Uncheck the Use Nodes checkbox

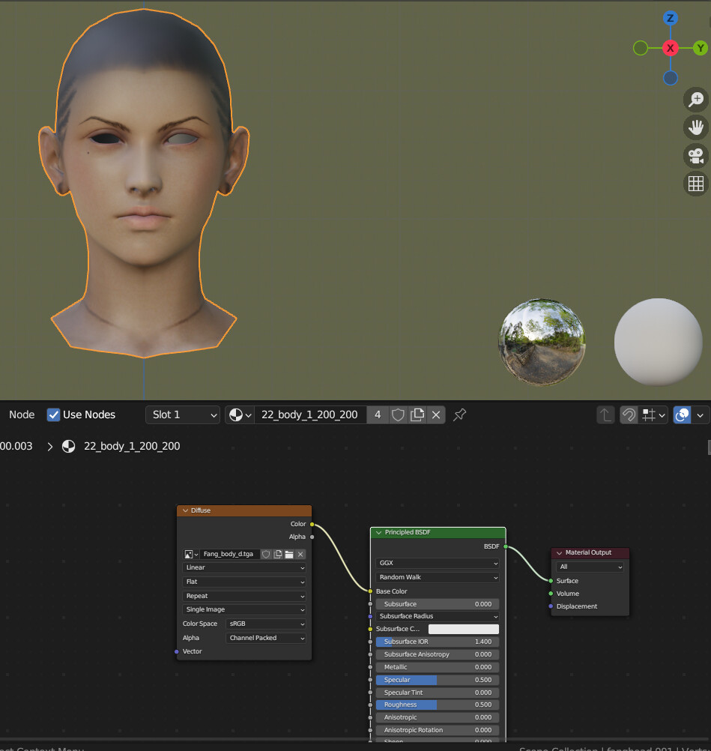[53, 414]
